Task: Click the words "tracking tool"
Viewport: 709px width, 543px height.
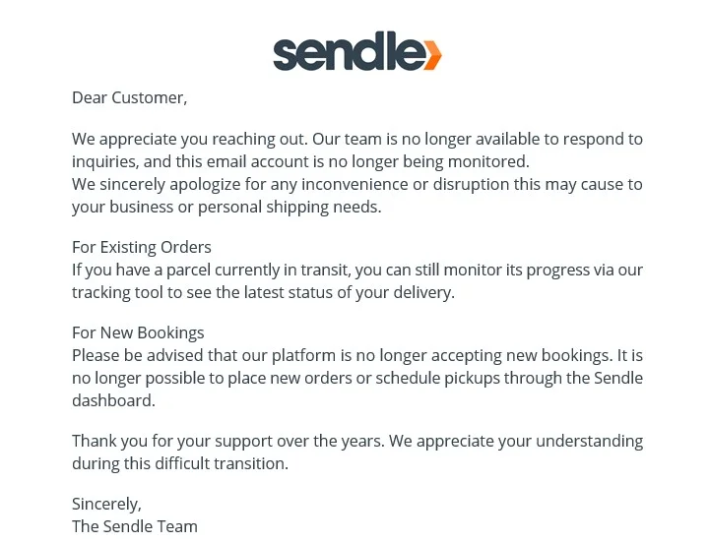Action: [x=117, y=292]
